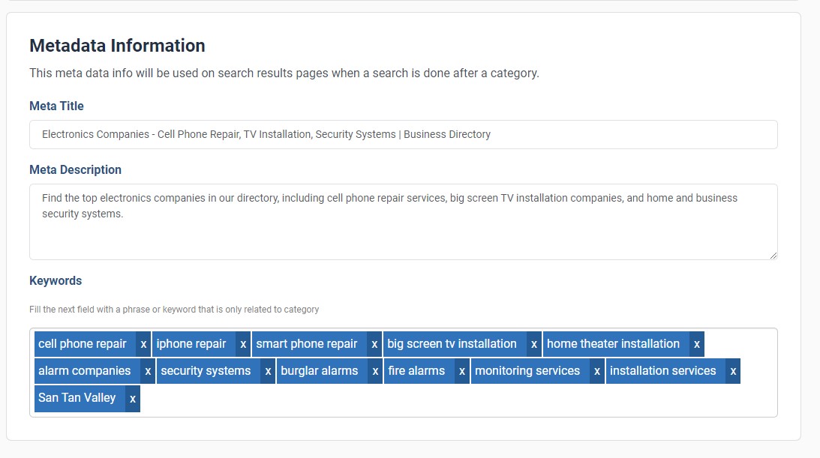Remove the "iphone repair" keyword tag

click(x=242, y=344)
